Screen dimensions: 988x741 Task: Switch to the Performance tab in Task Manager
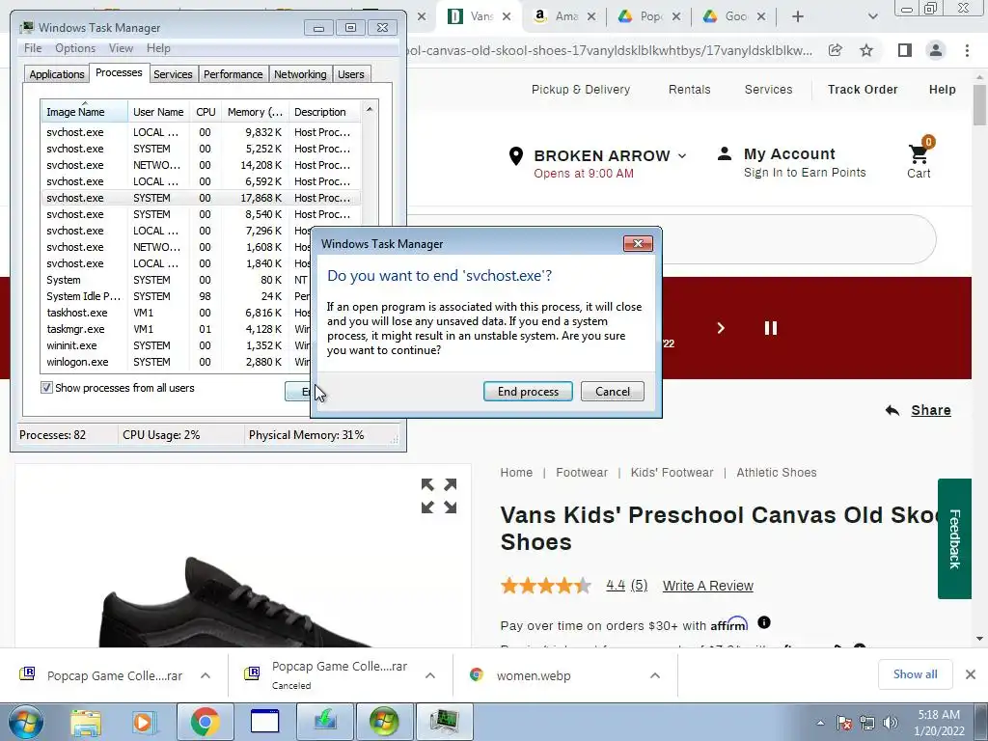[233, 74]
